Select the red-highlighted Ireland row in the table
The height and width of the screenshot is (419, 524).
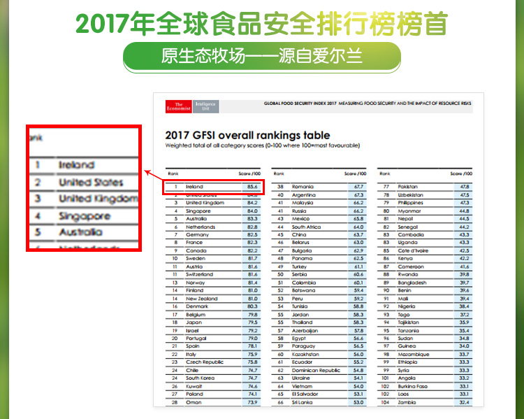tap(213, 187)
